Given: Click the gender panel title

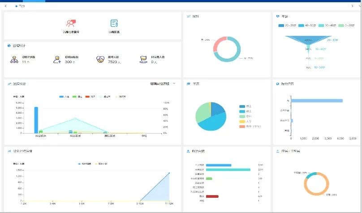Looking at the screenshot, I should pos(195,17).
